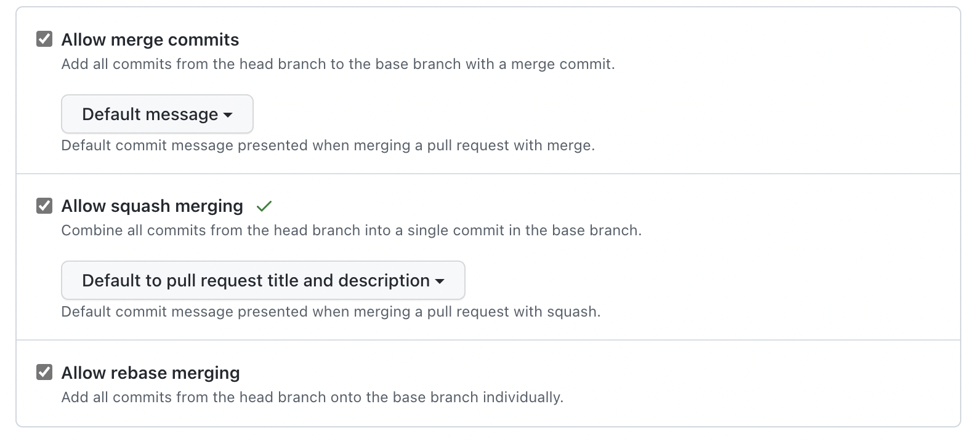Click the Allow squash merging checkbox tick icon
This screenshot has height=441, width=973.
point(43,206)
